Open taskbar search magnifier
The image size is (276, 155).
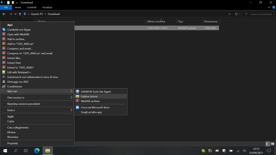pos(15,151)
